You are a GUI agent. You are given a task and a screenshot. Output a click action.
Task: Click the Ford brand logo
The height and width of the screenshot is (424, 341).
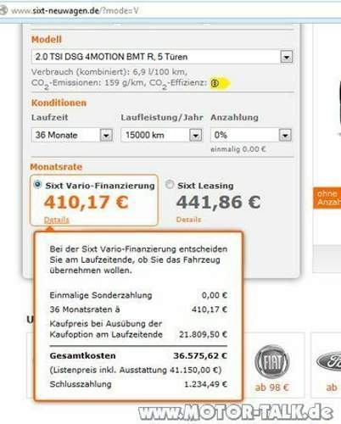328,361
